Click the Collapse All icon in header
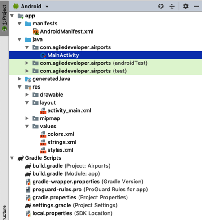 click(172, 6)
